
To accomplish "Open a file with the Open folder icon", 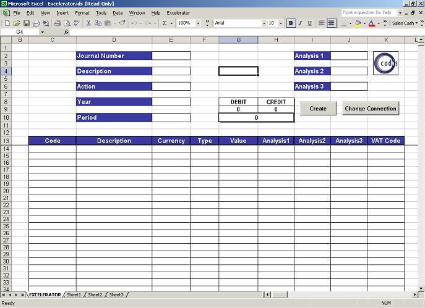I will [x=17, y=23].
